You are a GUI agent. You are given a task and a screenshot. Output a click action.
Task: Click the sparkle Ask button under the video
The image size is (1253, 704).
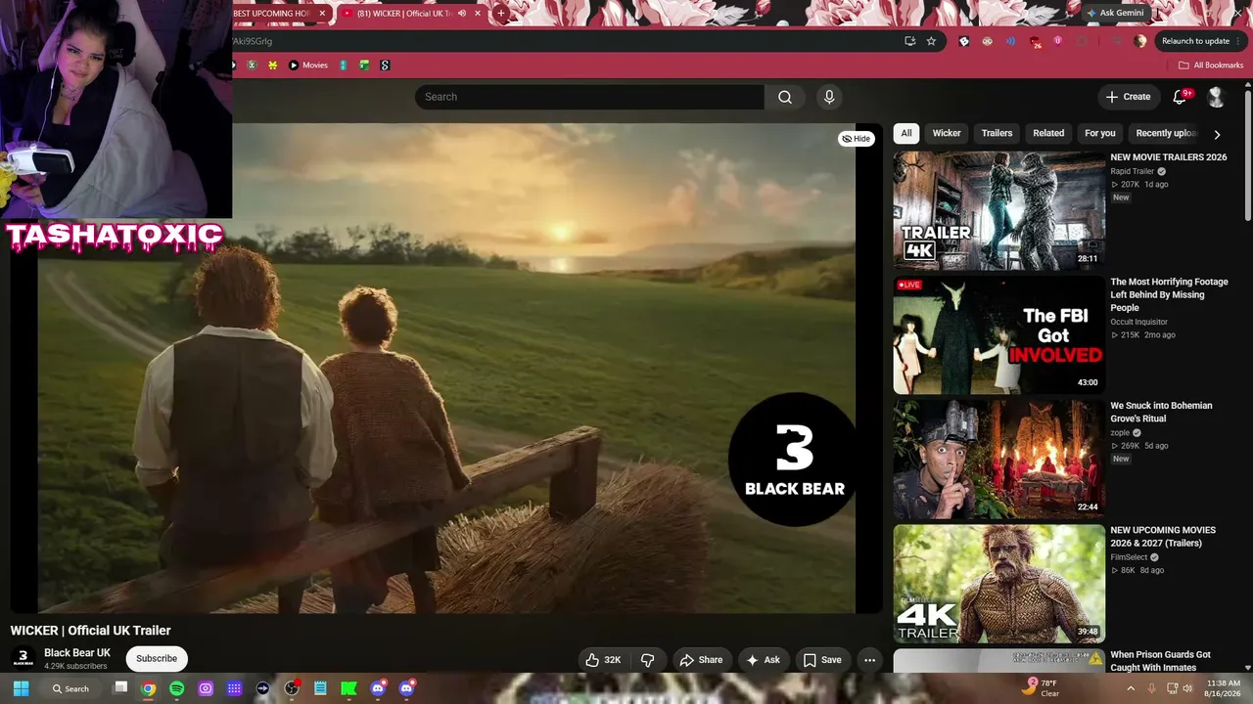tap(763, 660)
